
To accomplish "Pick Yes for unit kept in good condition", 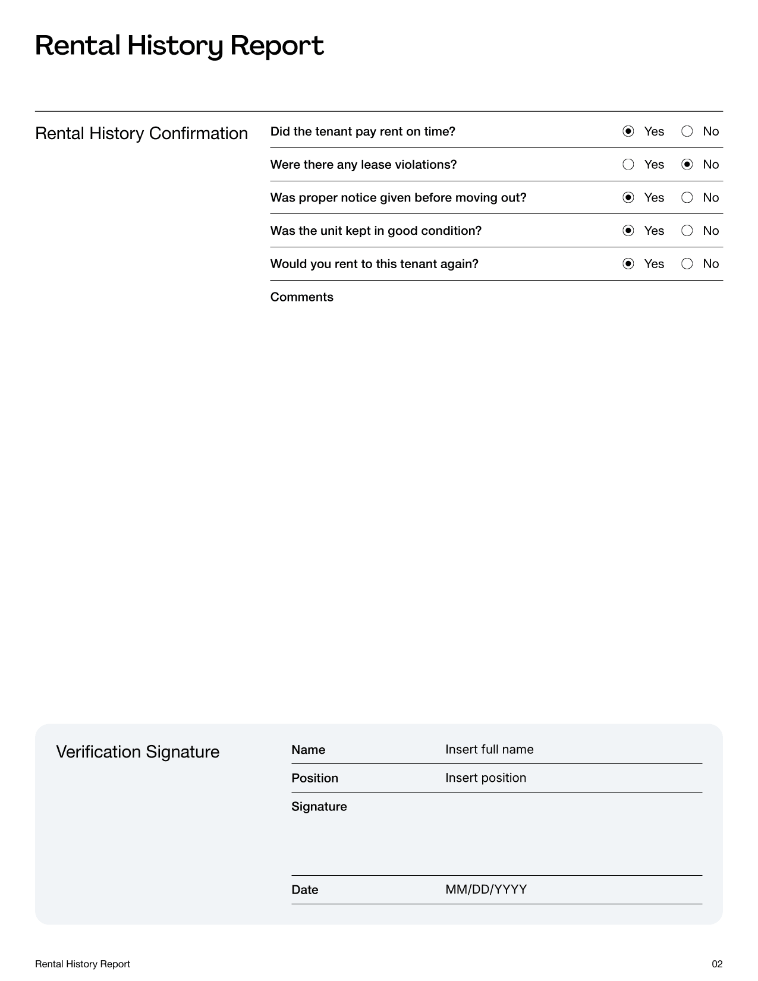I will 628,231.
